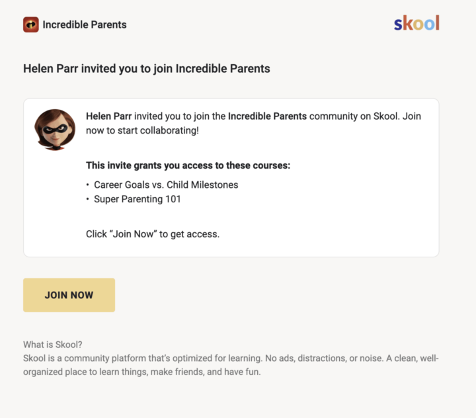
Task: Click the "This invite grants you access" heading
Action: [188, 165]
